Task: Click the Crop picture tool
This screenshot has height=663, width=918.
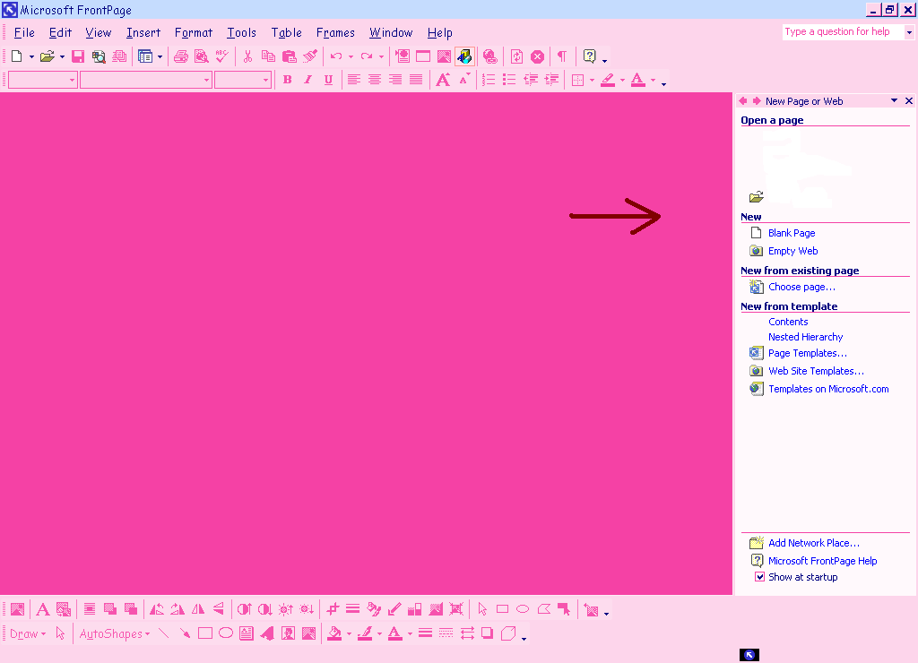Action: 333,609
